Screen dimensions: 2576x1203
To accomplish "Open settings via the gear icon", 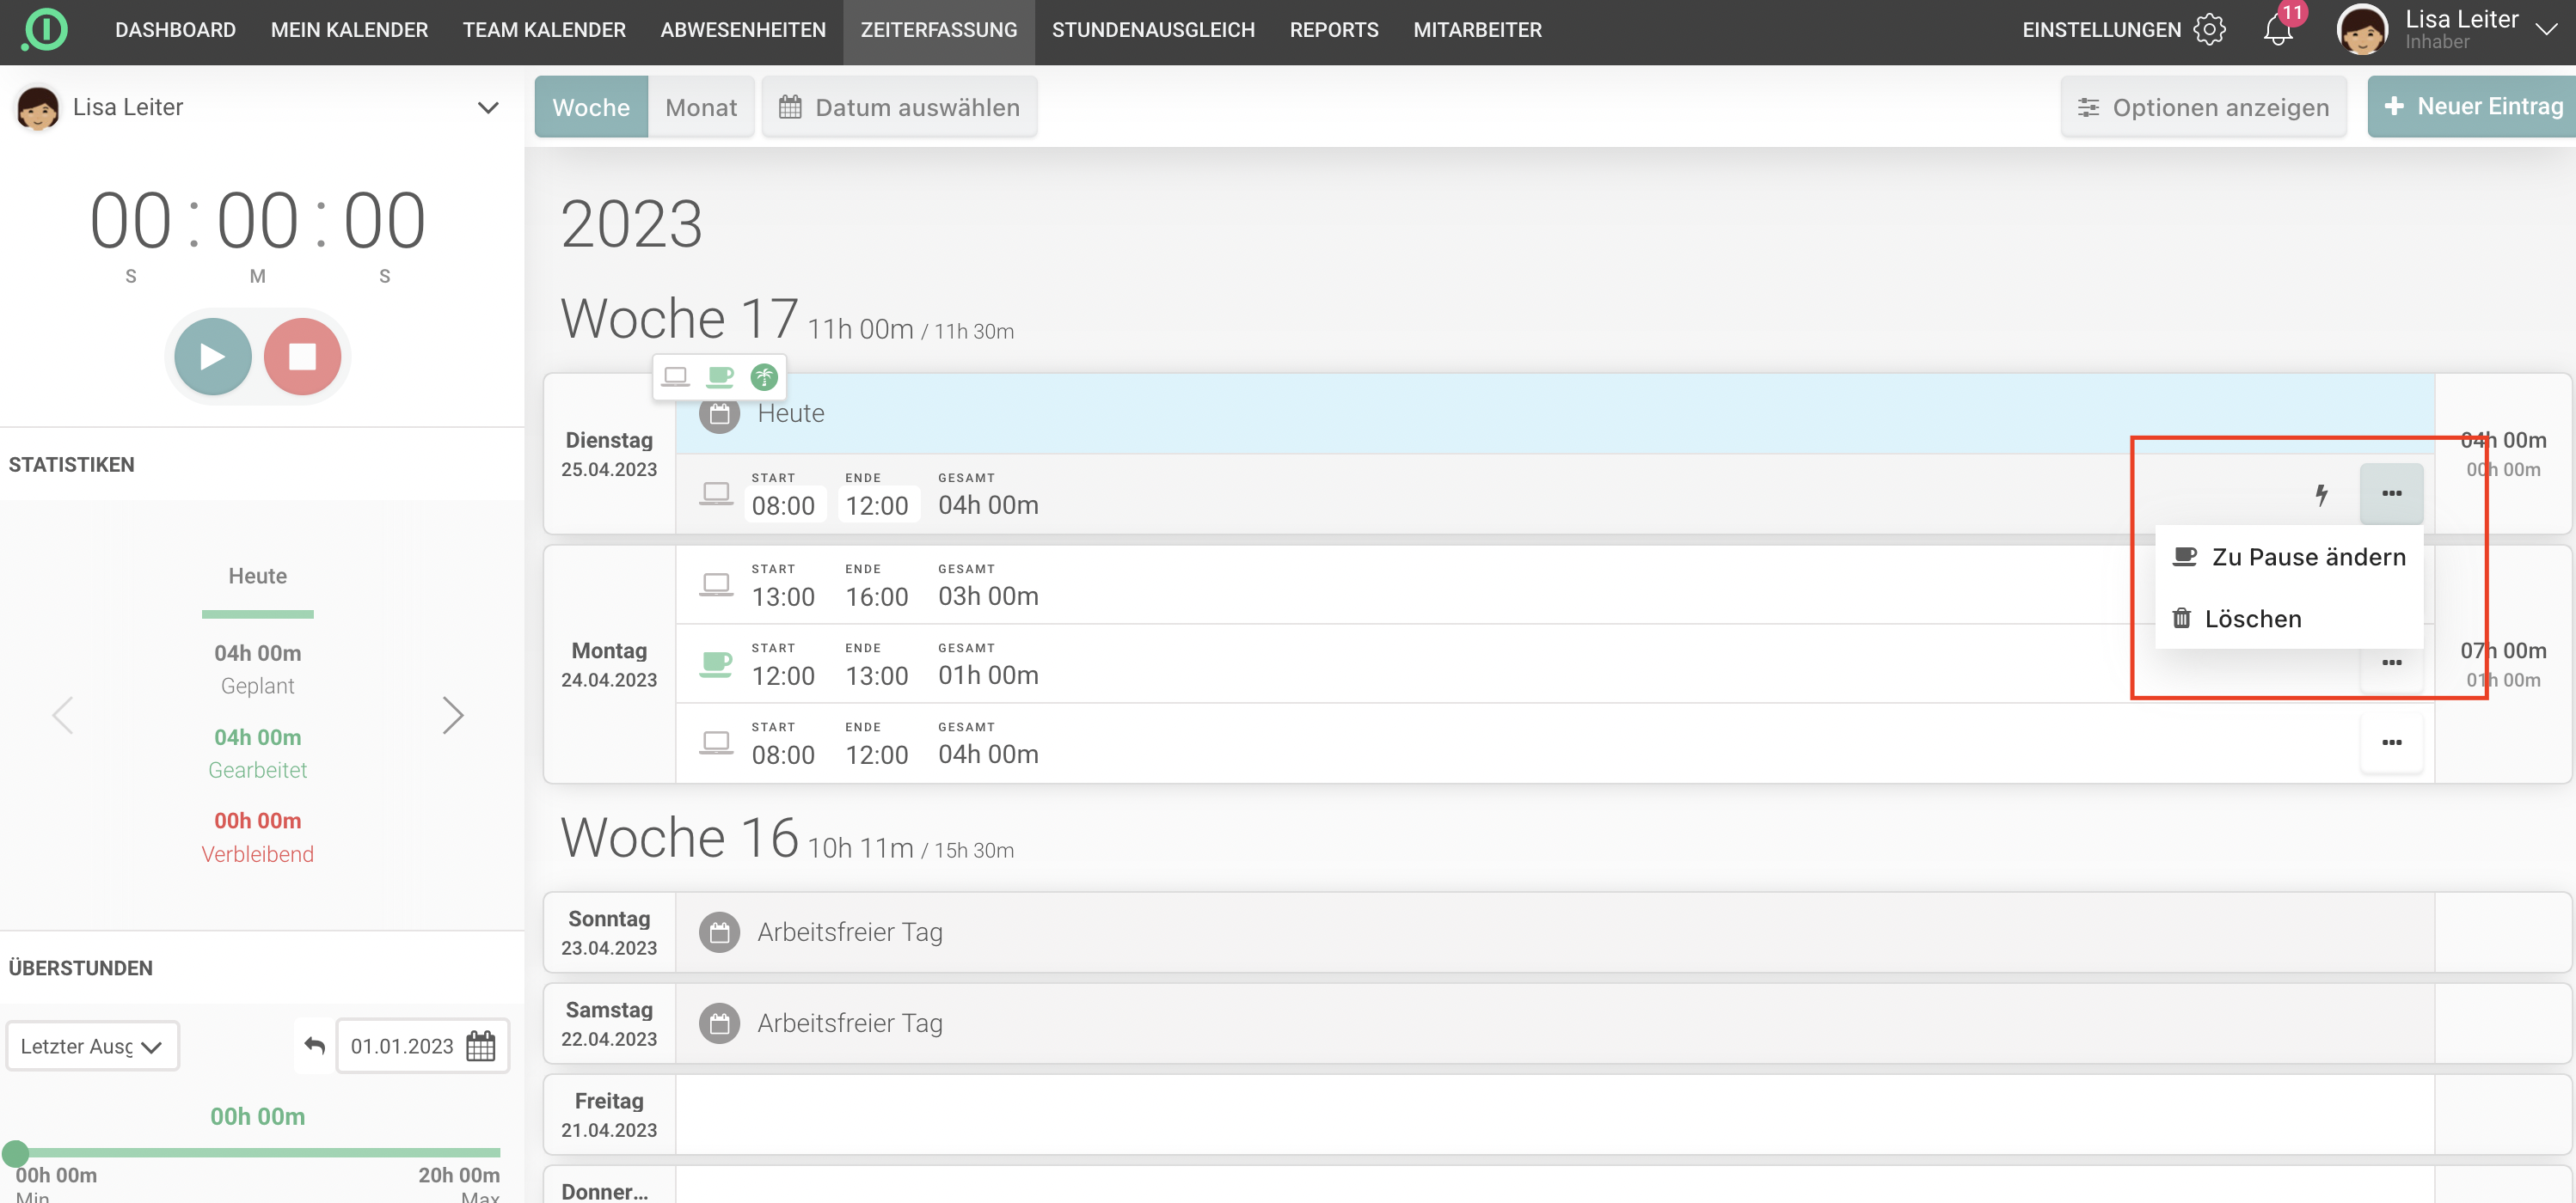I will coord(2209,30).
